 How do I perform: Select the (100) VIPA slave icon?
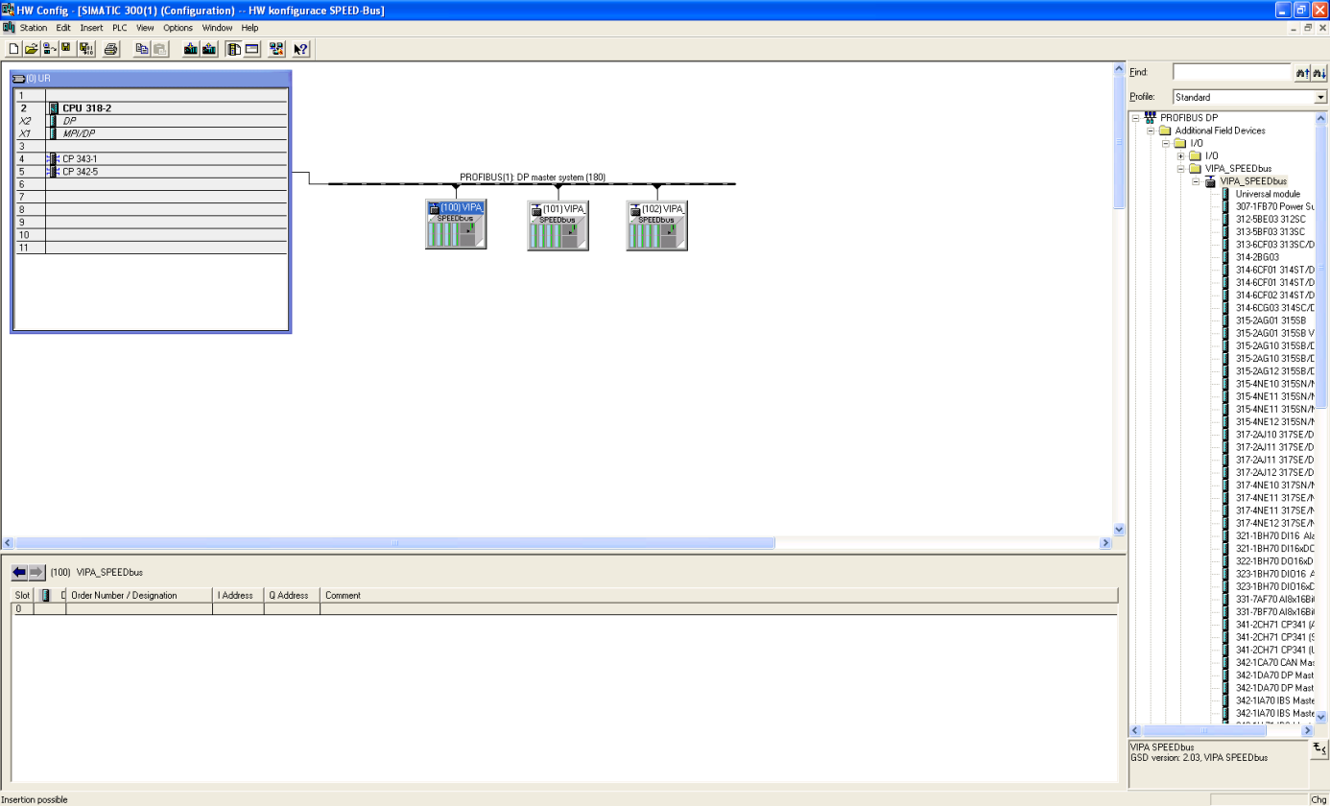(x=456, y=225)
